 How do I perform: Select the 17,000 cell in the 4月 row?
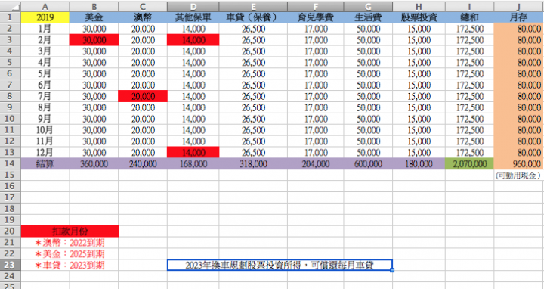coord(316,63)
